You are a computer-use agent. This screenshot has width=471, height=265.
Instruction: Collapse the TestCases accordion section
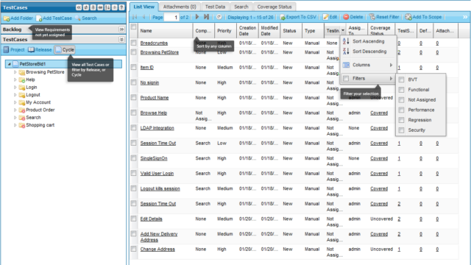click(121, 39)
